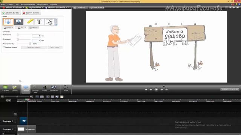Select the T text callout shape

coord(39,22)
